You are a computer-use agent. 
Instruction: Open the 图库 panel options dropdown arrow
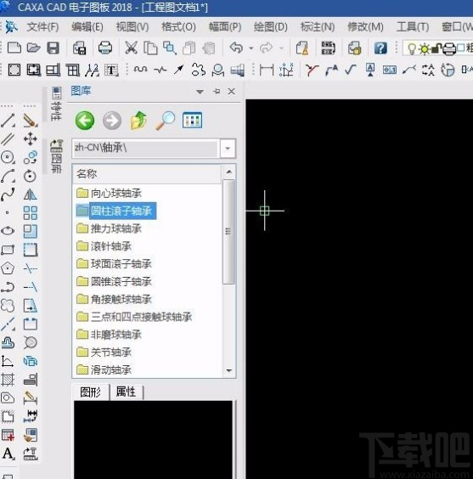tap(200, 92)
